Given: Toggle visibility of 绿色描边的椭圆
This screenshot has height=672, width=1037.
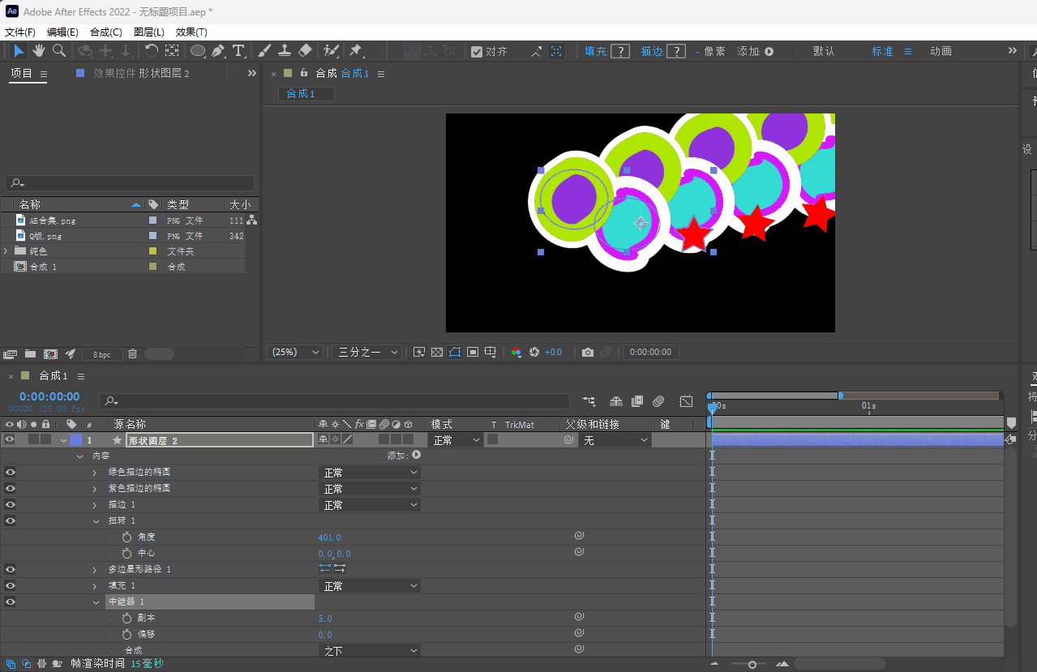Looking at the screenshot, I should [x=10, y=473].
